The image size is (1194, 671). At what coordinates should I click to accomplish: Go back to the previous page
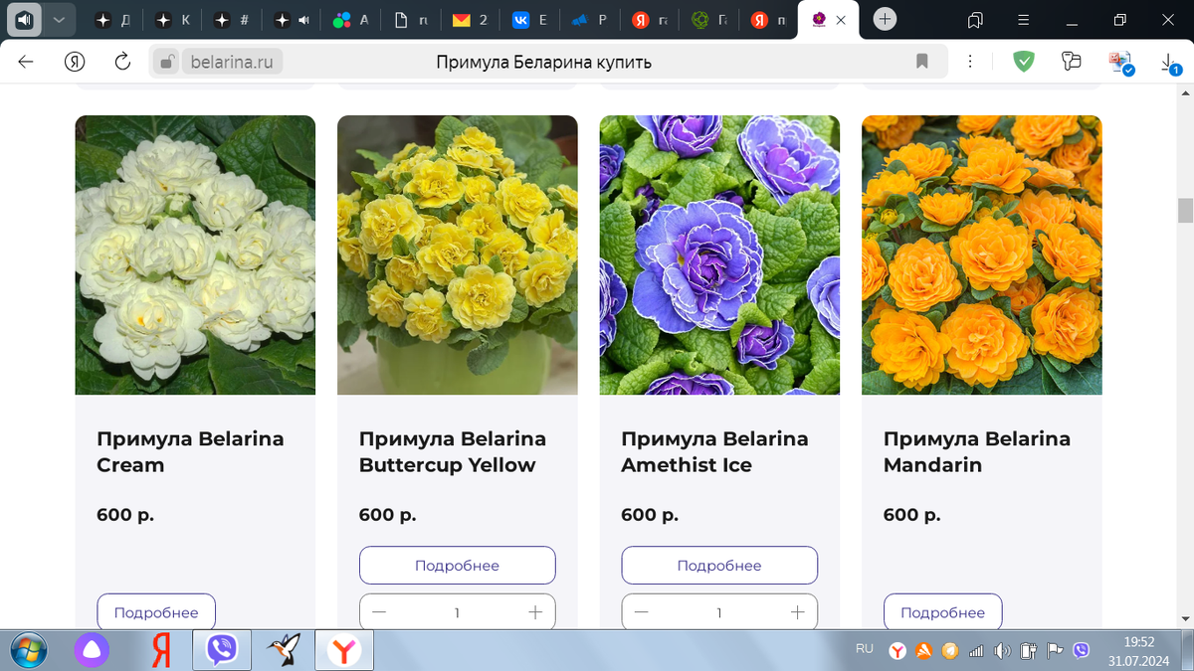[x=26, y=62]
